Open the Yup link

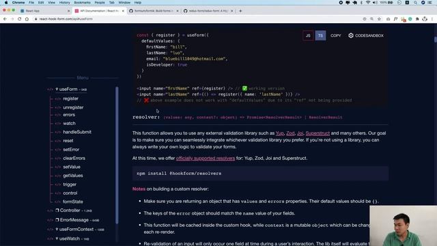pyautogui.click(x=279, y=133)
